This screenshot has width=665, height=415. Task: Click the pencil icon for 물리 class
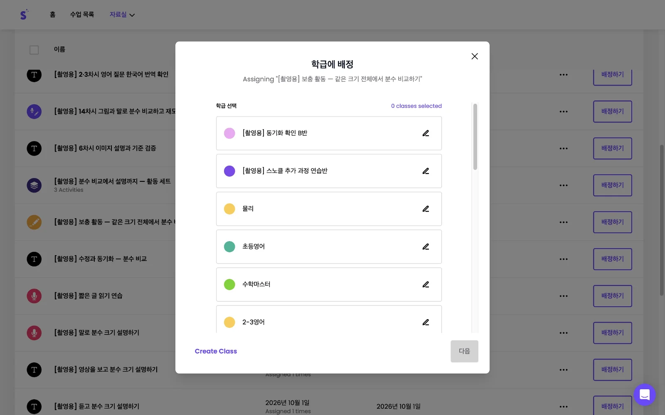tap(426, 209)
